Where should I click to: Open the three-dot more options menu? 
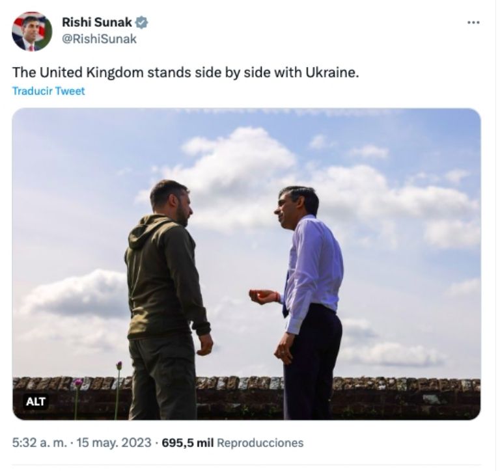tap(473, 22)
